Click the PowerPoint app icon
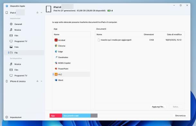Screen dimensions: 196x126 click(x=56, y=69)
